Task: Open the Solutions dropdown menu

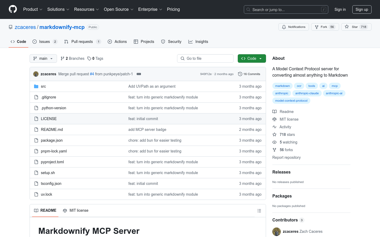Action: [x=58, y=9]
